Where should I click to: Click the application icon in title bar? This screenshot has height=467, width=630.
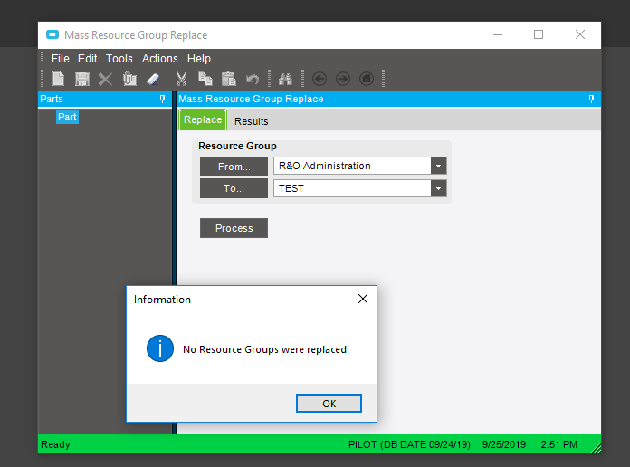(x=52, y=35)
